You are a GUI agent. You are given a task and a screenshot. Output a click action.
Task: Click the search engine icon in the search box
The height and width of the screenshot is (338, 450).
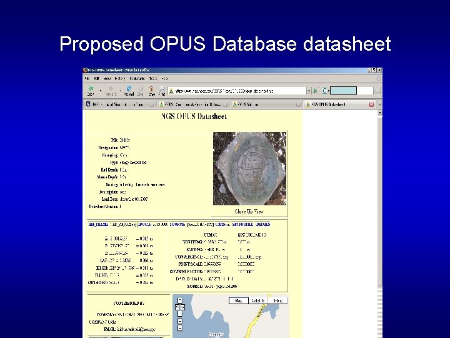[324, 91]
